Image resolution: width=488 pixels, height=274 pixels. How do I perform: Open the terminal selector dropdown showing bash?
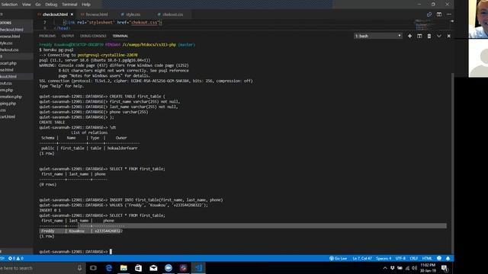378,36
